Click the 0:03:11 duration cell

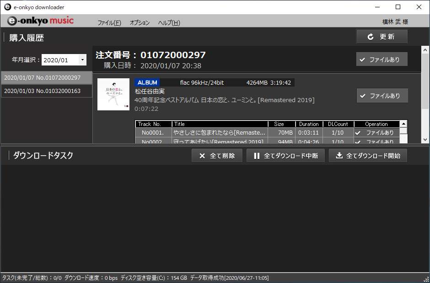[308, 133]
